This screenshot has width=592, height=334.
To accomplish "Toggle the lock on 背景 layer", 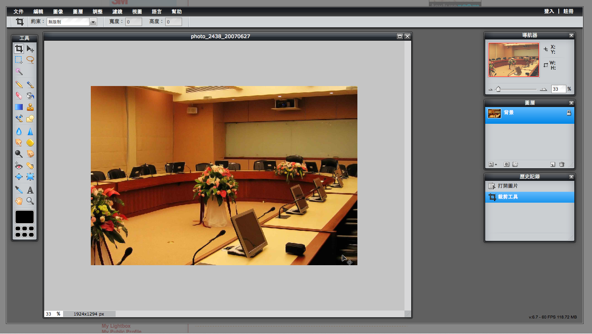I will 569,113.
